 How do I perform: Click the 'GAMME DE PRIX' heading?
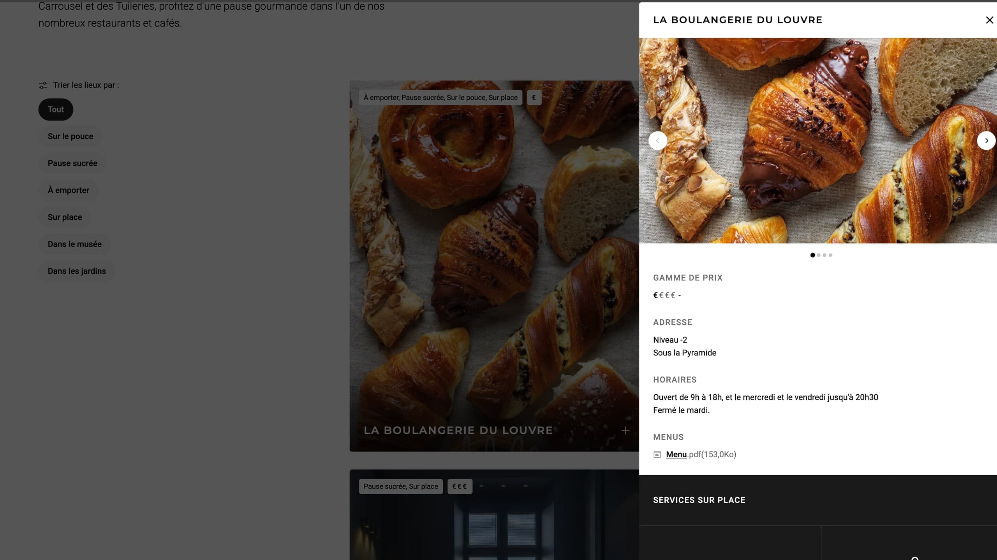click(688, 278)
